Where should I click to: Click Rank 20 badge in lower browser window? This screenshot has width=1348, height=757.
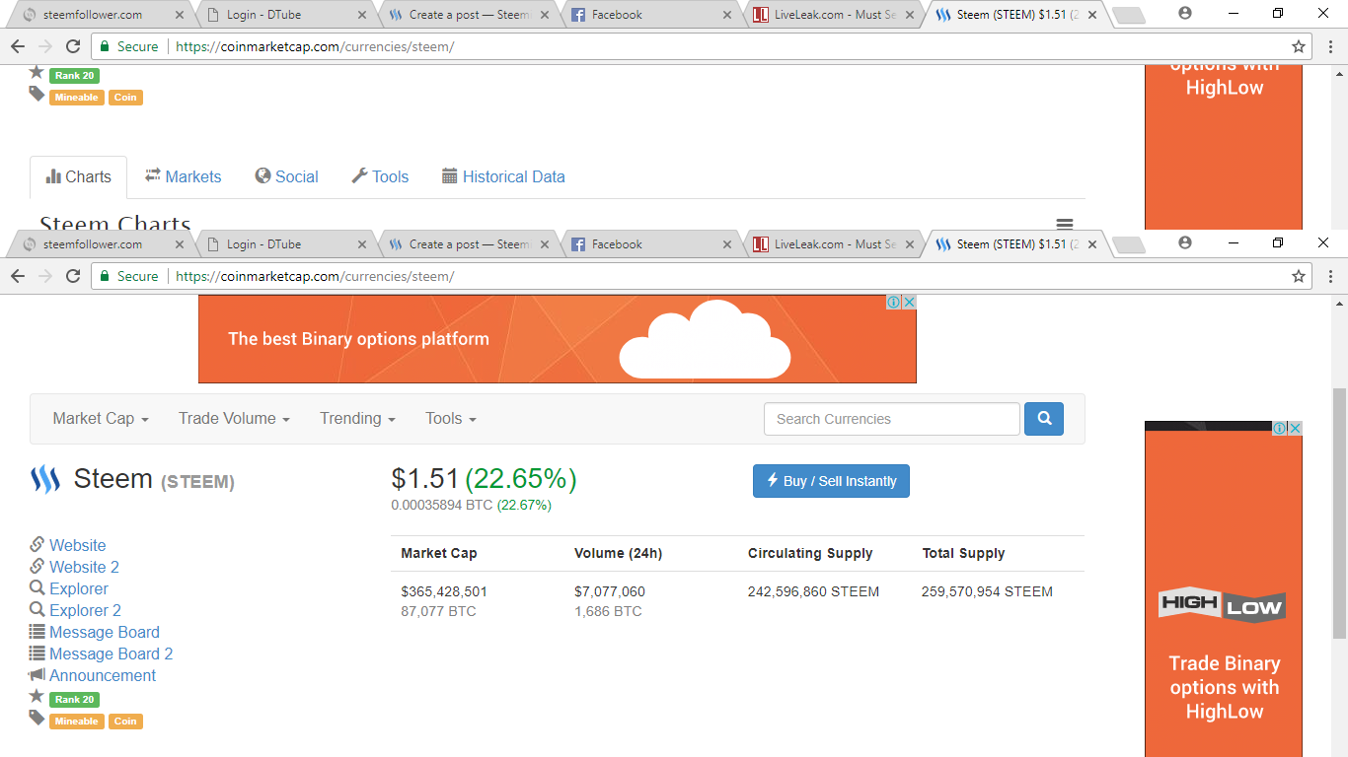click(74, 700)
